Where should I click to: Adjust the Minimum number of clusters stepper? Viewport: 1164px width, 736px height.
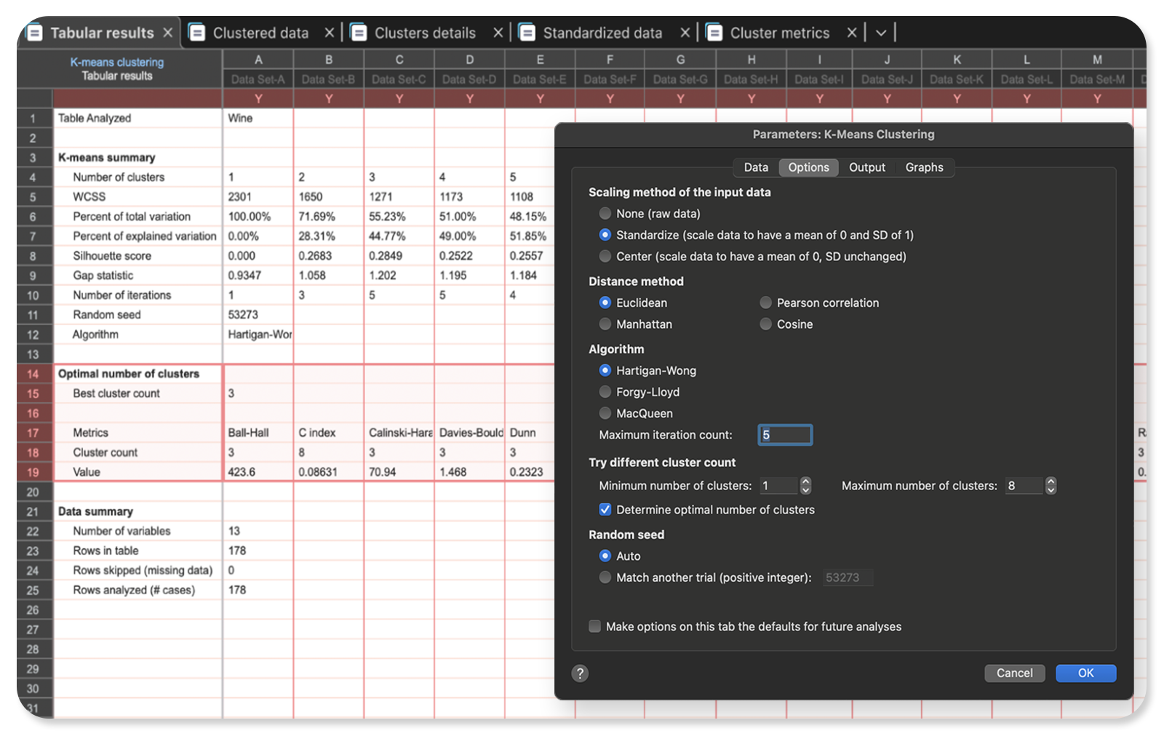[x=805, y=486]
